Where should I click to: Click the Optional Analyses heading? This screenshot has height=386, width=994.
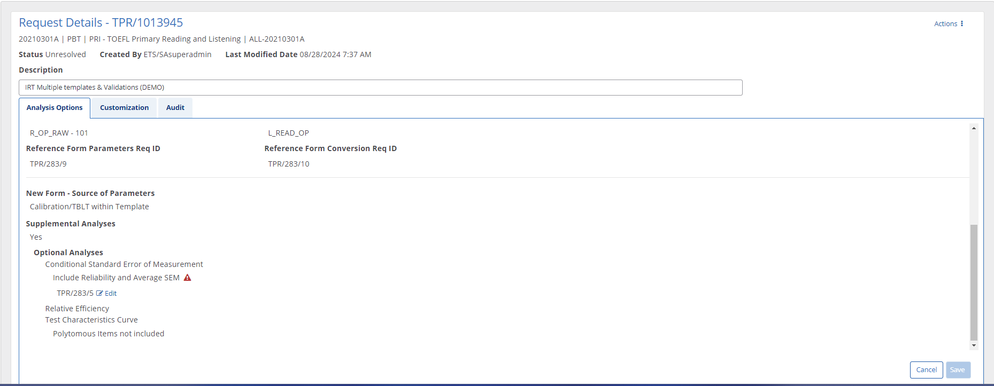pos(68,253)
